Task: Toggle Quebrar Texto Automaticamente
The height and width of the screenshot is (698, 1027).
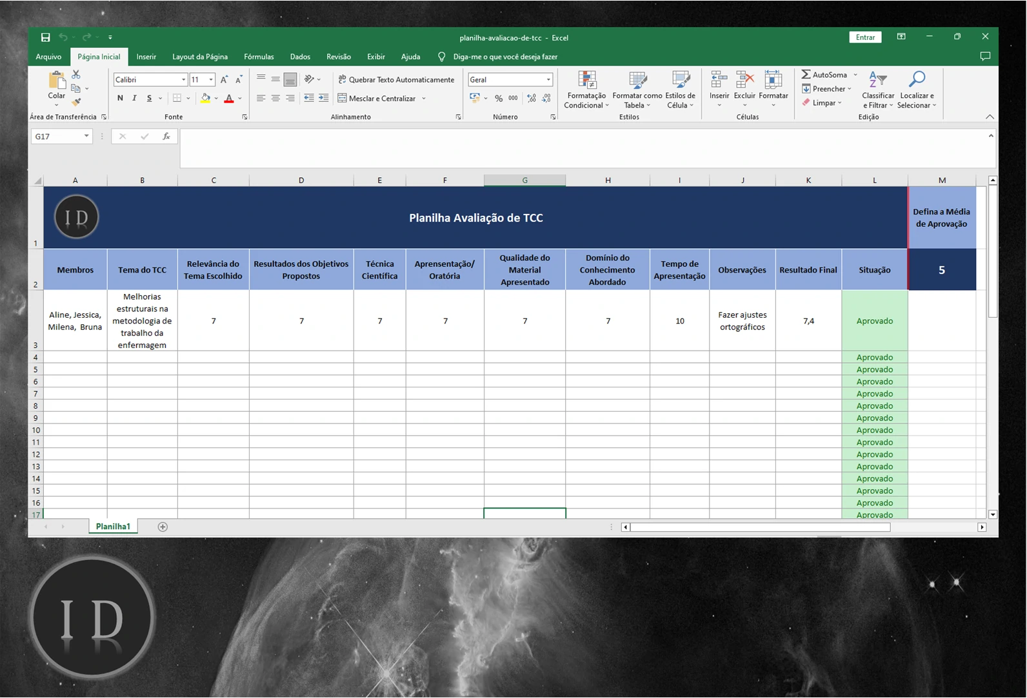Action: pyautogui.click(x=396, y=80)
